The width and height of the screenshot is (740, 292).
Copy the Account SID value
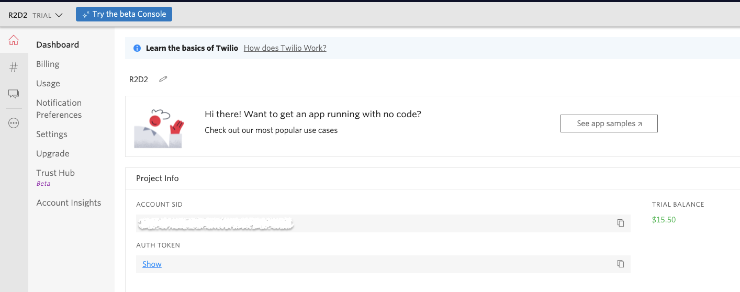[621, 223]
